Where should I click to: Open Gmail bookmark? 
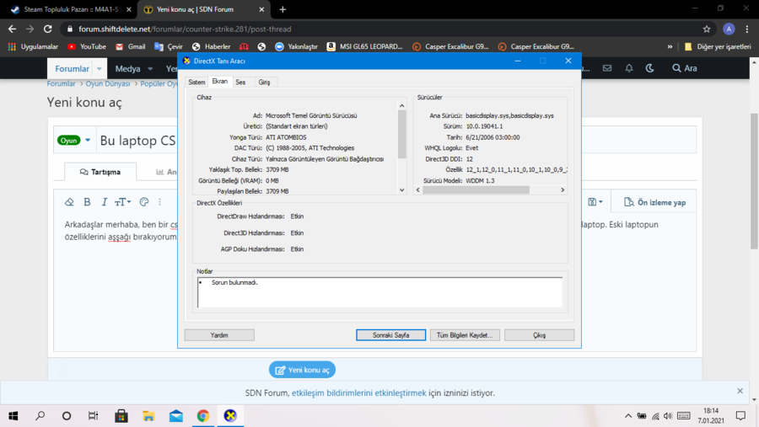pyautogui.click(x=131, y=46)
